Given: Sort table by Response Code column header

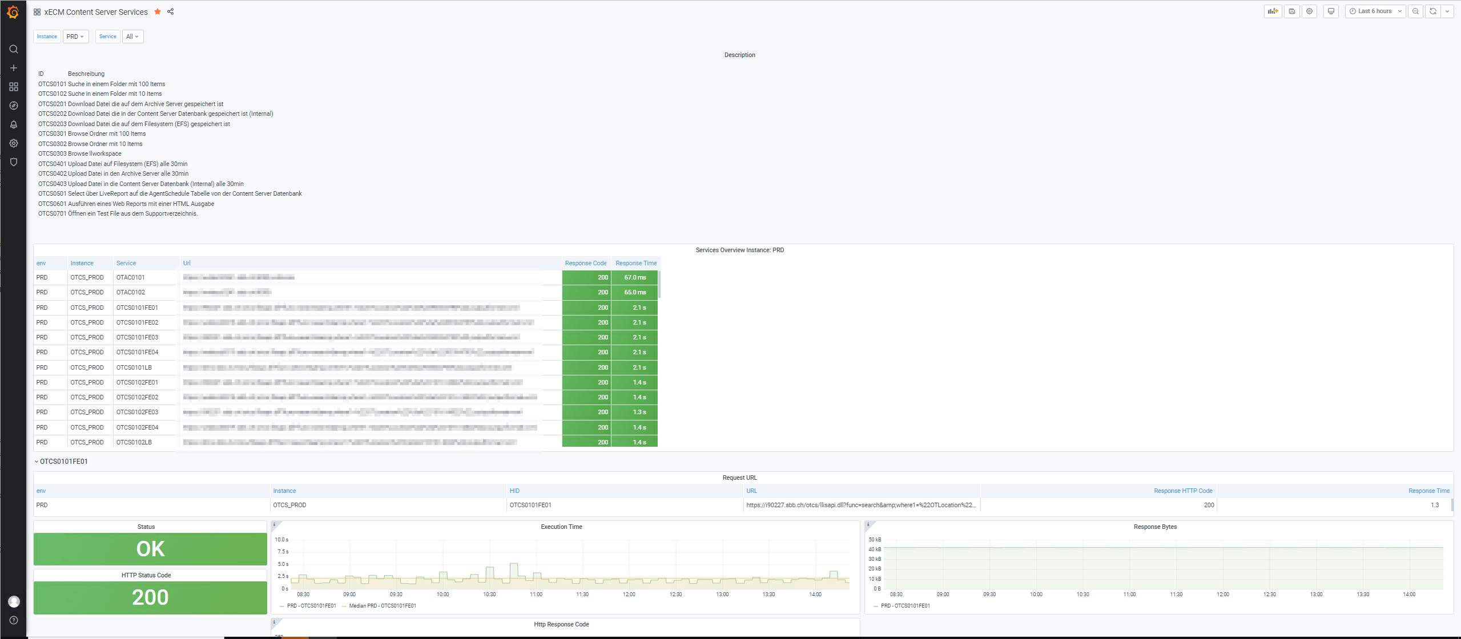Looking at the screenshot, I should 585,264.
